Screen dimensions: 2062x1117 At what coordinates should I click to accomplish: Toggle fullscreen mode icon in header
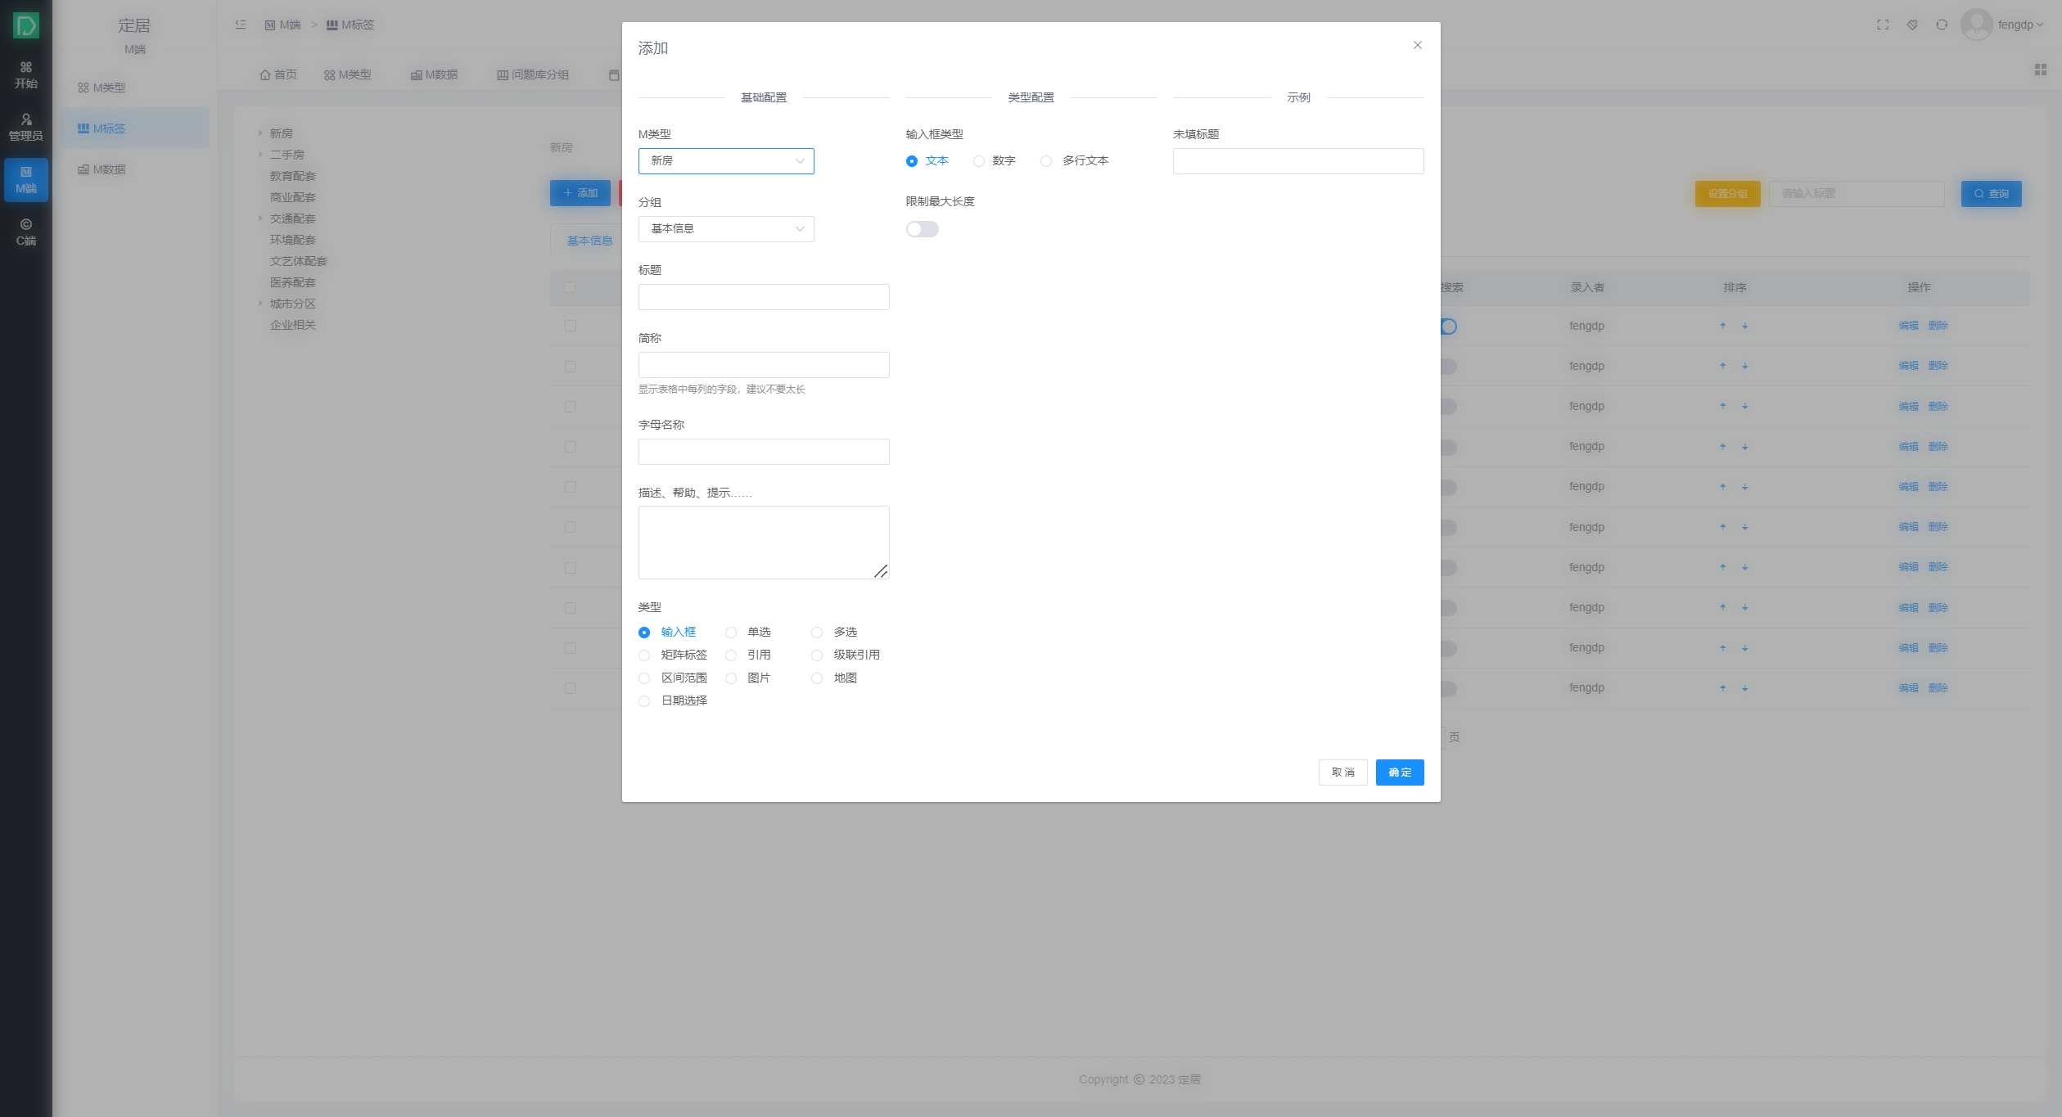coord(1883,25)
